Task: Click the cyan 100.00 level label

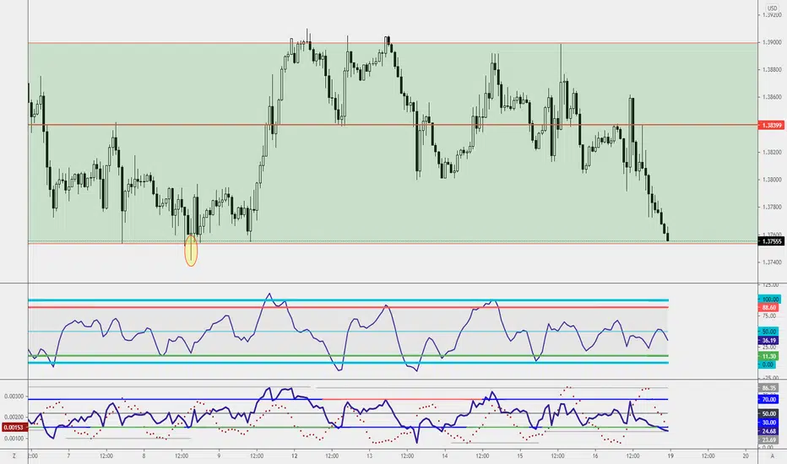Action: (x=769, y=299)
